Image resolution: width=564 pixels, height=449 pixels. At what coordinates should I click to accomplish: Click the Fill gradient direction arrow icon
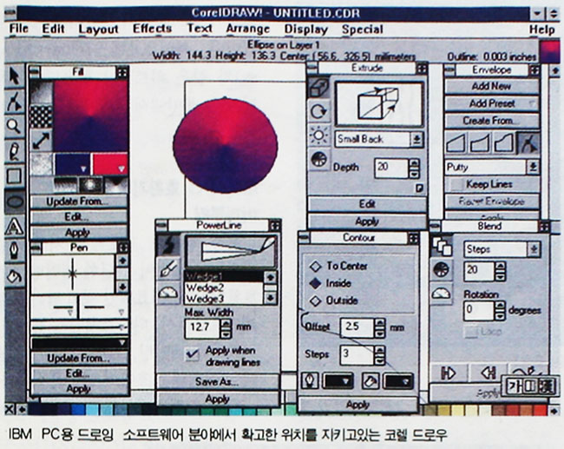[x=41, y=141]
